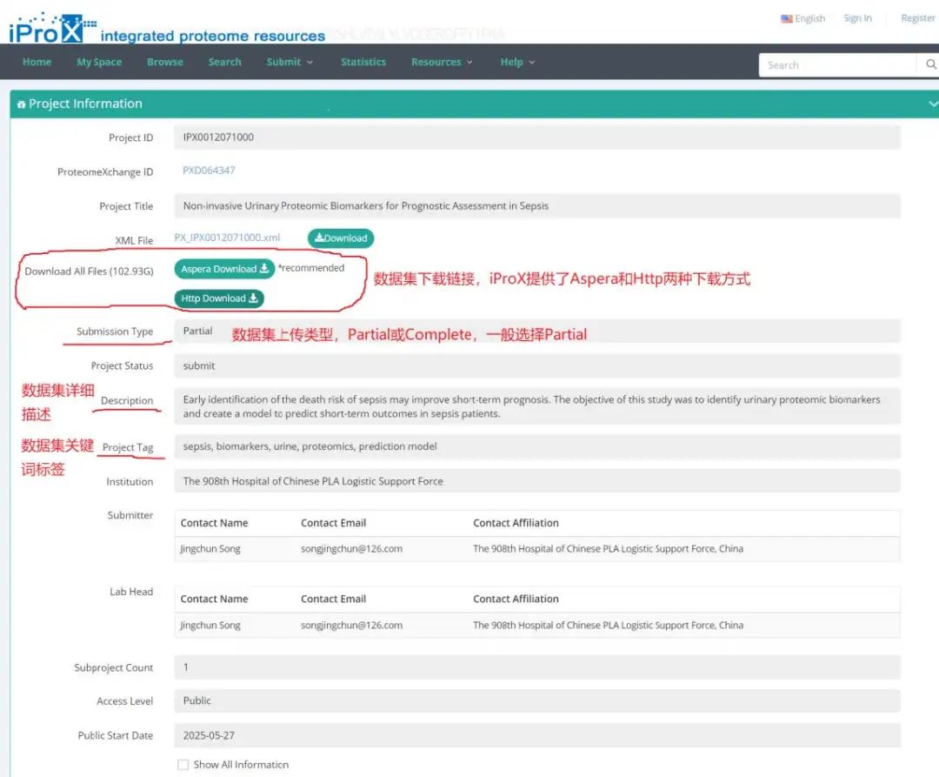Focus the Search input field
Screen dimensions: 939x777
837,64
